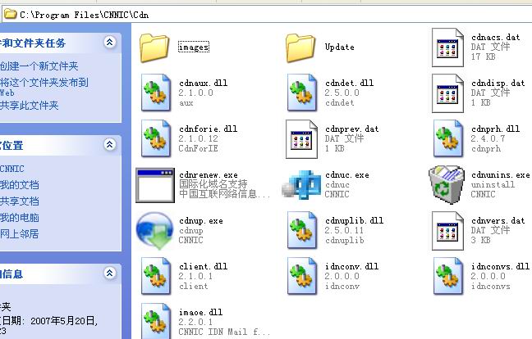Select the cdnacs.dat file icon
This screenshot has height=339, width=532.
(x=447, y=47)
